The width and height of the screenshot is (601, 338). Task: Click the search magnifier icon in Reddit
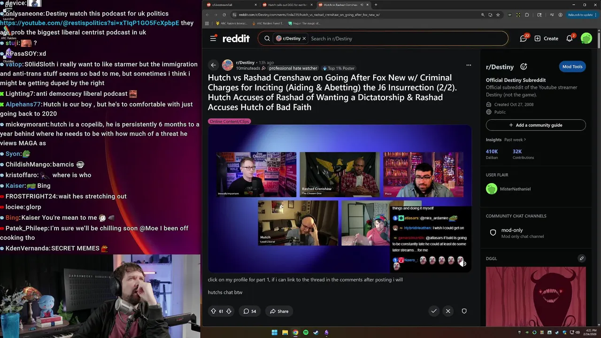click(x=267, y=38)
